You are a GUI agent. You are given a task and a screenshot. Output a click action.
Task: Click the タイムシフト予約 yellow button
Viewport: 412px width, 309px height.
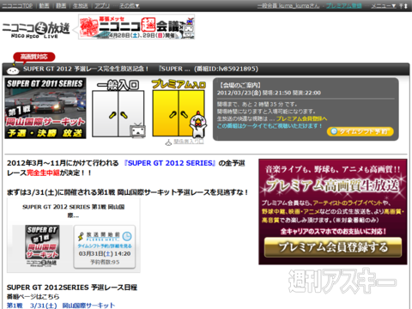tap(360, 131)
